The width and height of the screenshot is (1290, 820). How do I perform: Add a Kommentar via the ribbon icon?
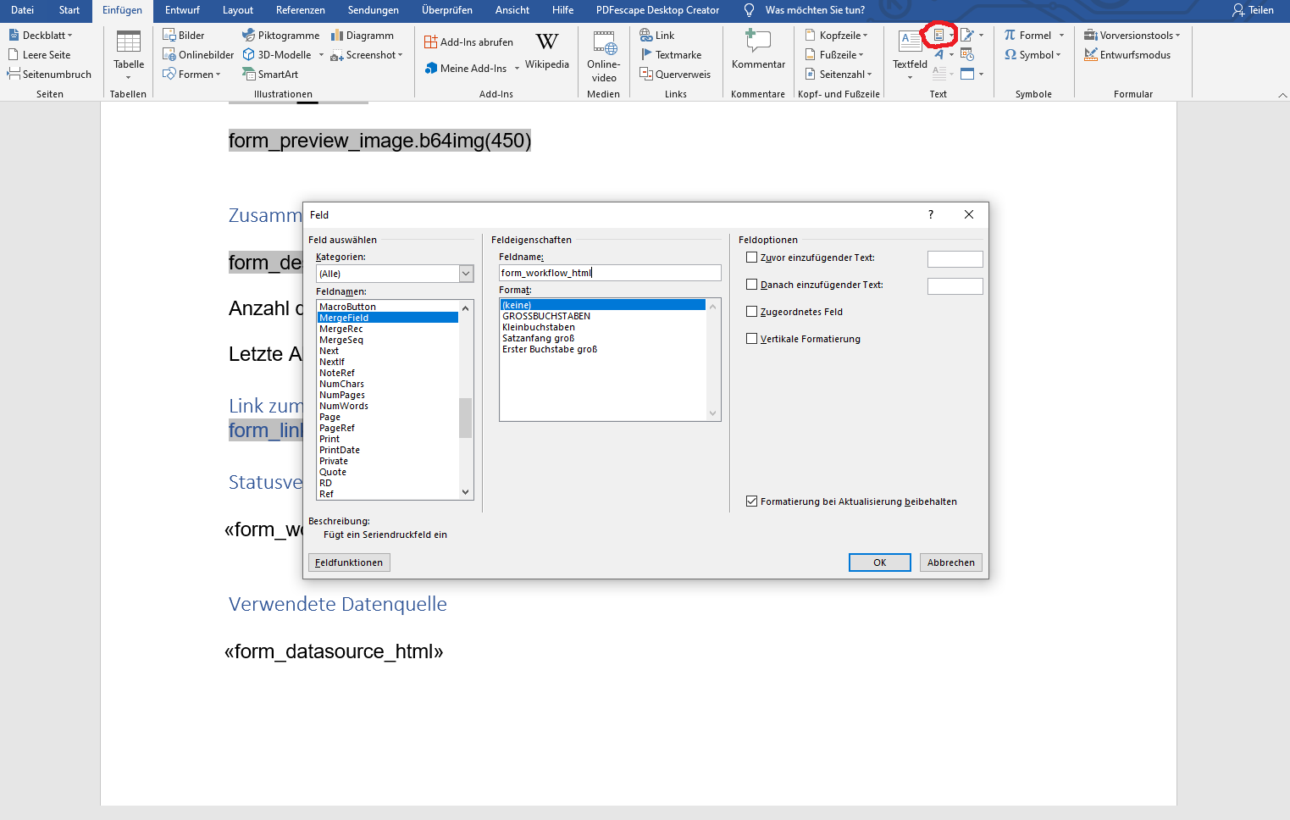[x=757, y=41]
